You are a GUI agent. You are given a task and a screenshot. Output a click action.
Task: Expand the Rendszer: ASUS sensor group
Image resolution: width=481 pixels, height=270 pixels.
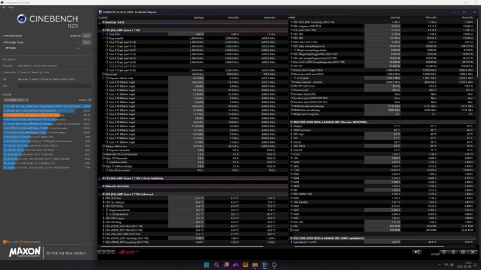coord(99,22)
